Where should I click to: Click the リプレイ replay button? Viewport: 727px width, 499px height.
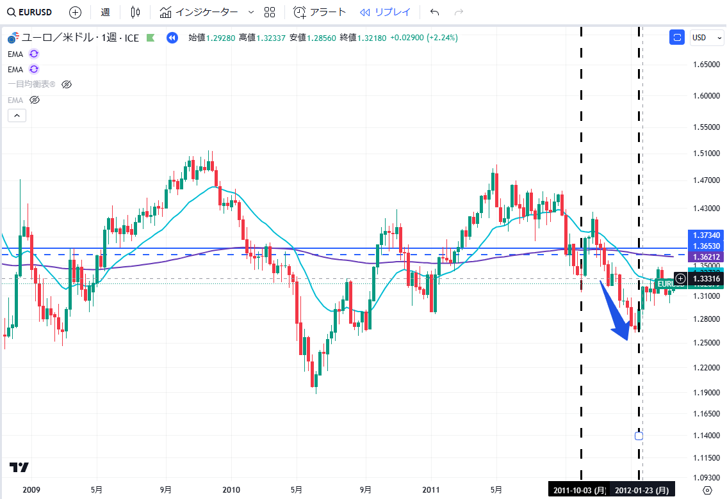[x=385, y=12]
